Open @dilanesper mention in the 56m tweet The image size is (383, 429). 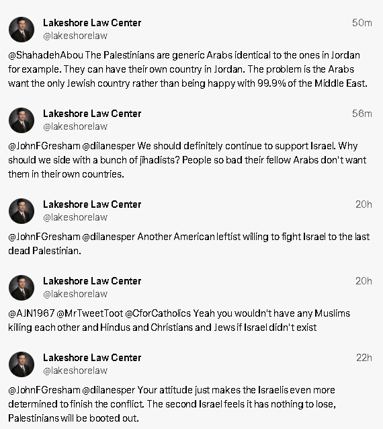[x=109, y=146]
